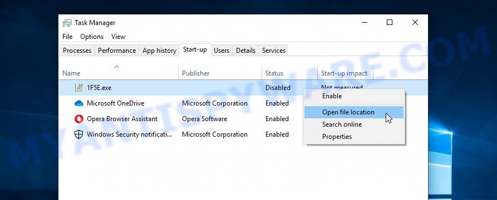Select the Start-up tab
Image resolution: width=497 pixels, height=200 pixels.
(x=195, y=49)
